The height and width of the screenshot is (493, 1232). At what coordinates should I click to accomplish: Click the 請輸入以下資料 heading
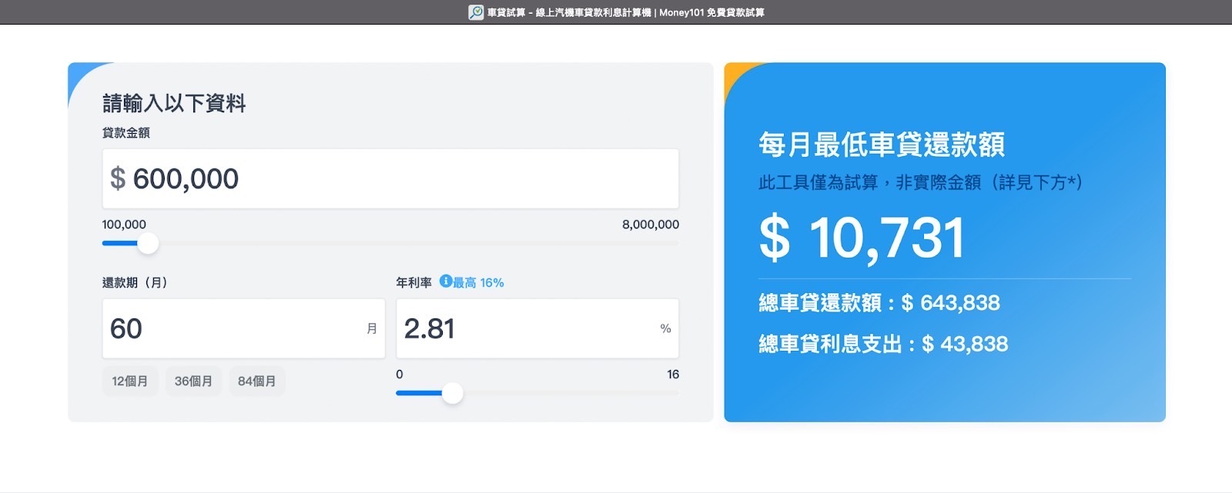coord(174,104)
